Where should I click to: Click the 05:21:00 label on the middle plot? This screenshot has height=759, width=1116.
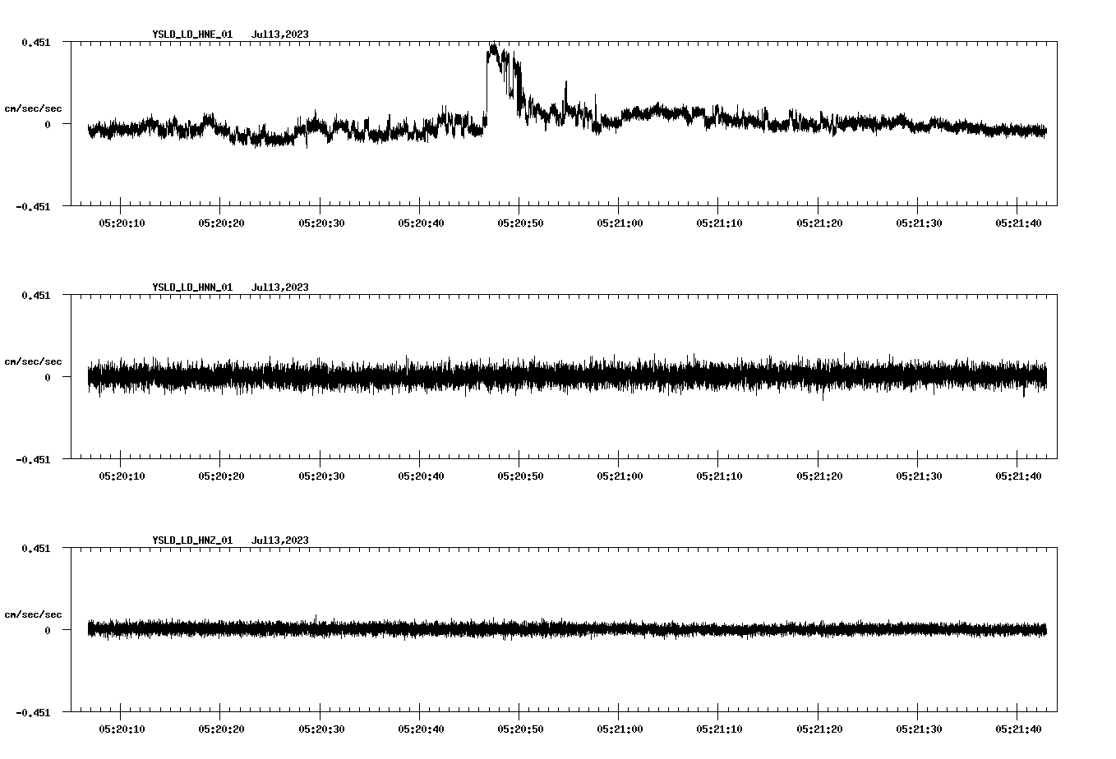click(x=619, y=474)
